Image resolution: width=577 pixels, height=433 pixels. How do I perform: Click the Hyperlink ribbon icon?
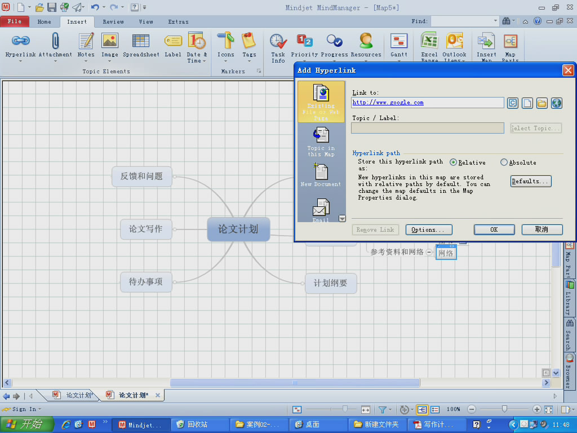[21, 41]
